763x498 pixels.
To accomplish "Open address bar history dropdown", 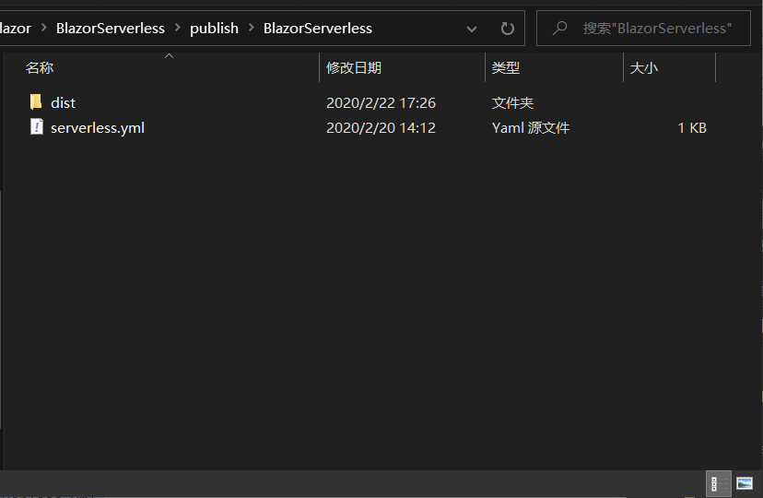I will (471, 29).
